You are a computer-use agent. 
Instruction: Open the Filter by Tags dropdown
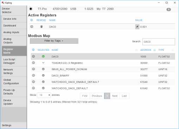coord(54,41)
